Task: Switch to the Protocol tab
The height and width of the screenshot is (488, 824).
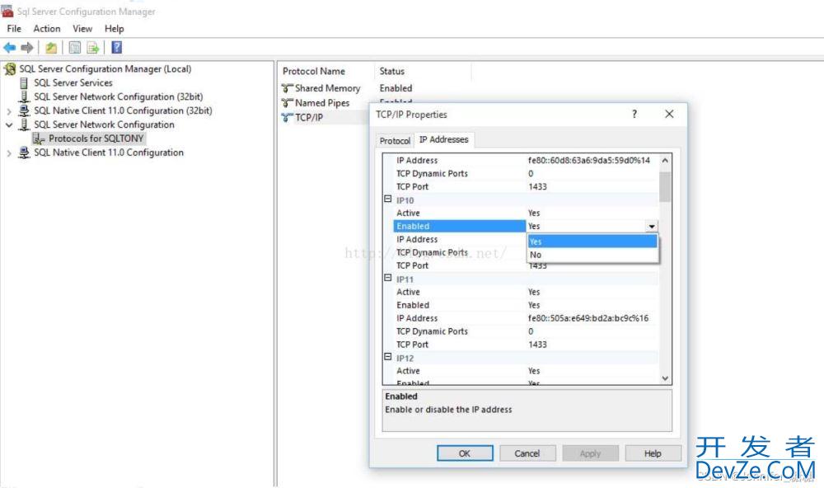Action: (x=395, y=141)
